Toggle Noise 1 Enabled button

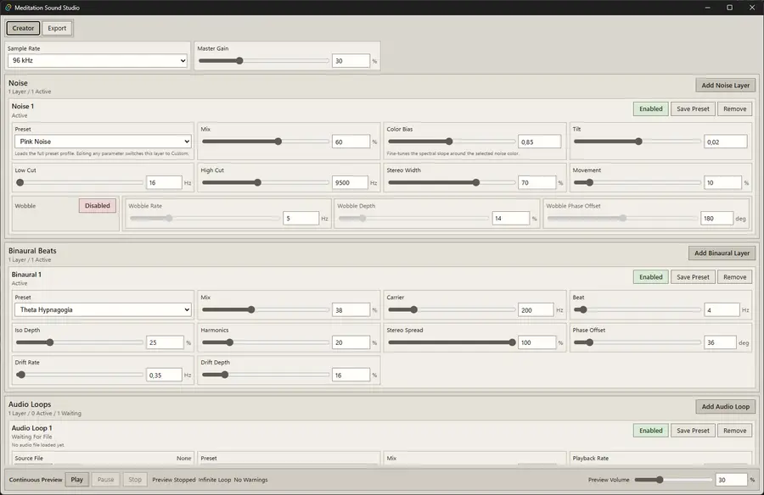pyautogui.click(x=651, y=109)
